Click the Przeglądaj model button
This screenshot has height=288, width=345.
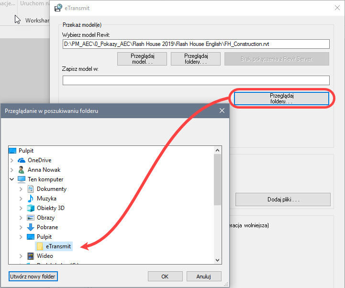pos(142,59)
